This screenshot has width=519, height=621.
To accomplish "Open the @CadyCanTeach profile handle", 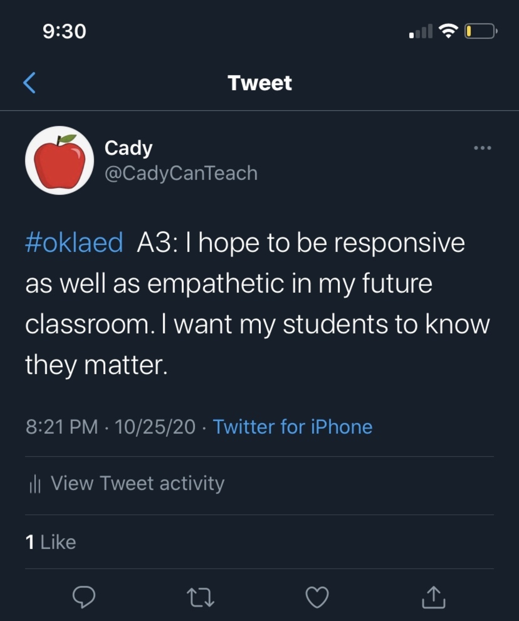I will tap(181, 173).
